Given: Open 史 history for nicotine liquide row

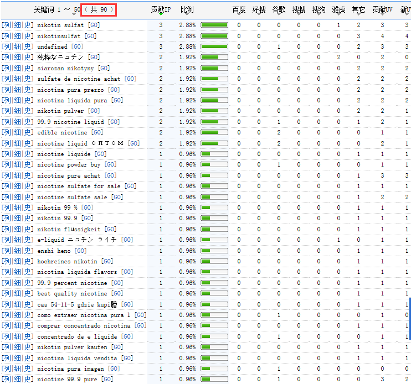Looking at the screenshot, I should 28,154.
